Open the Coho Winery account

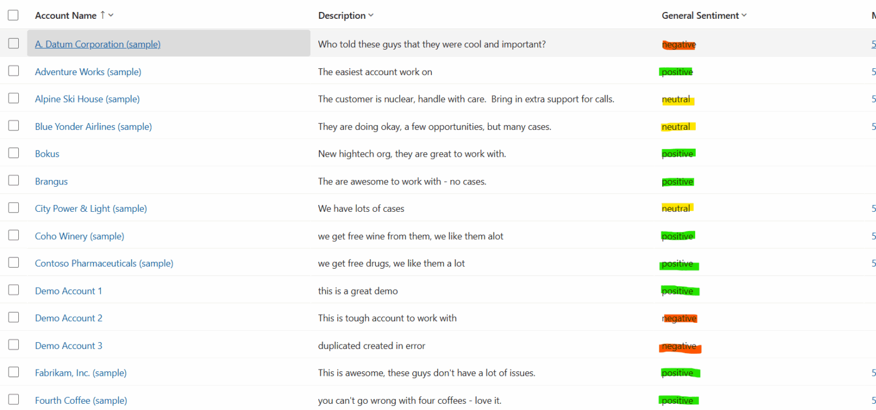point(79,236)
